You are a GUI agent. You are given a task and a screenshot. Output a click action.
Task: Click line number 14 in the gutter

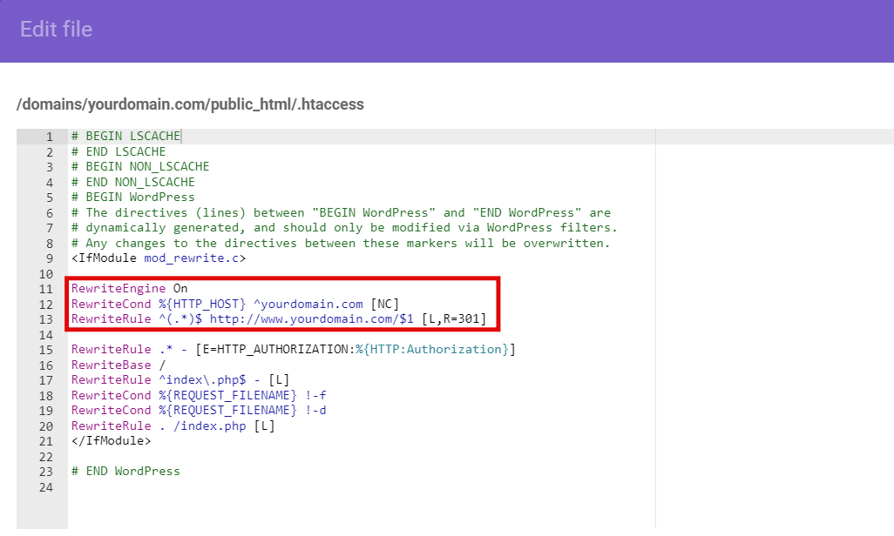pyautogui.click(x=46, y=335)
